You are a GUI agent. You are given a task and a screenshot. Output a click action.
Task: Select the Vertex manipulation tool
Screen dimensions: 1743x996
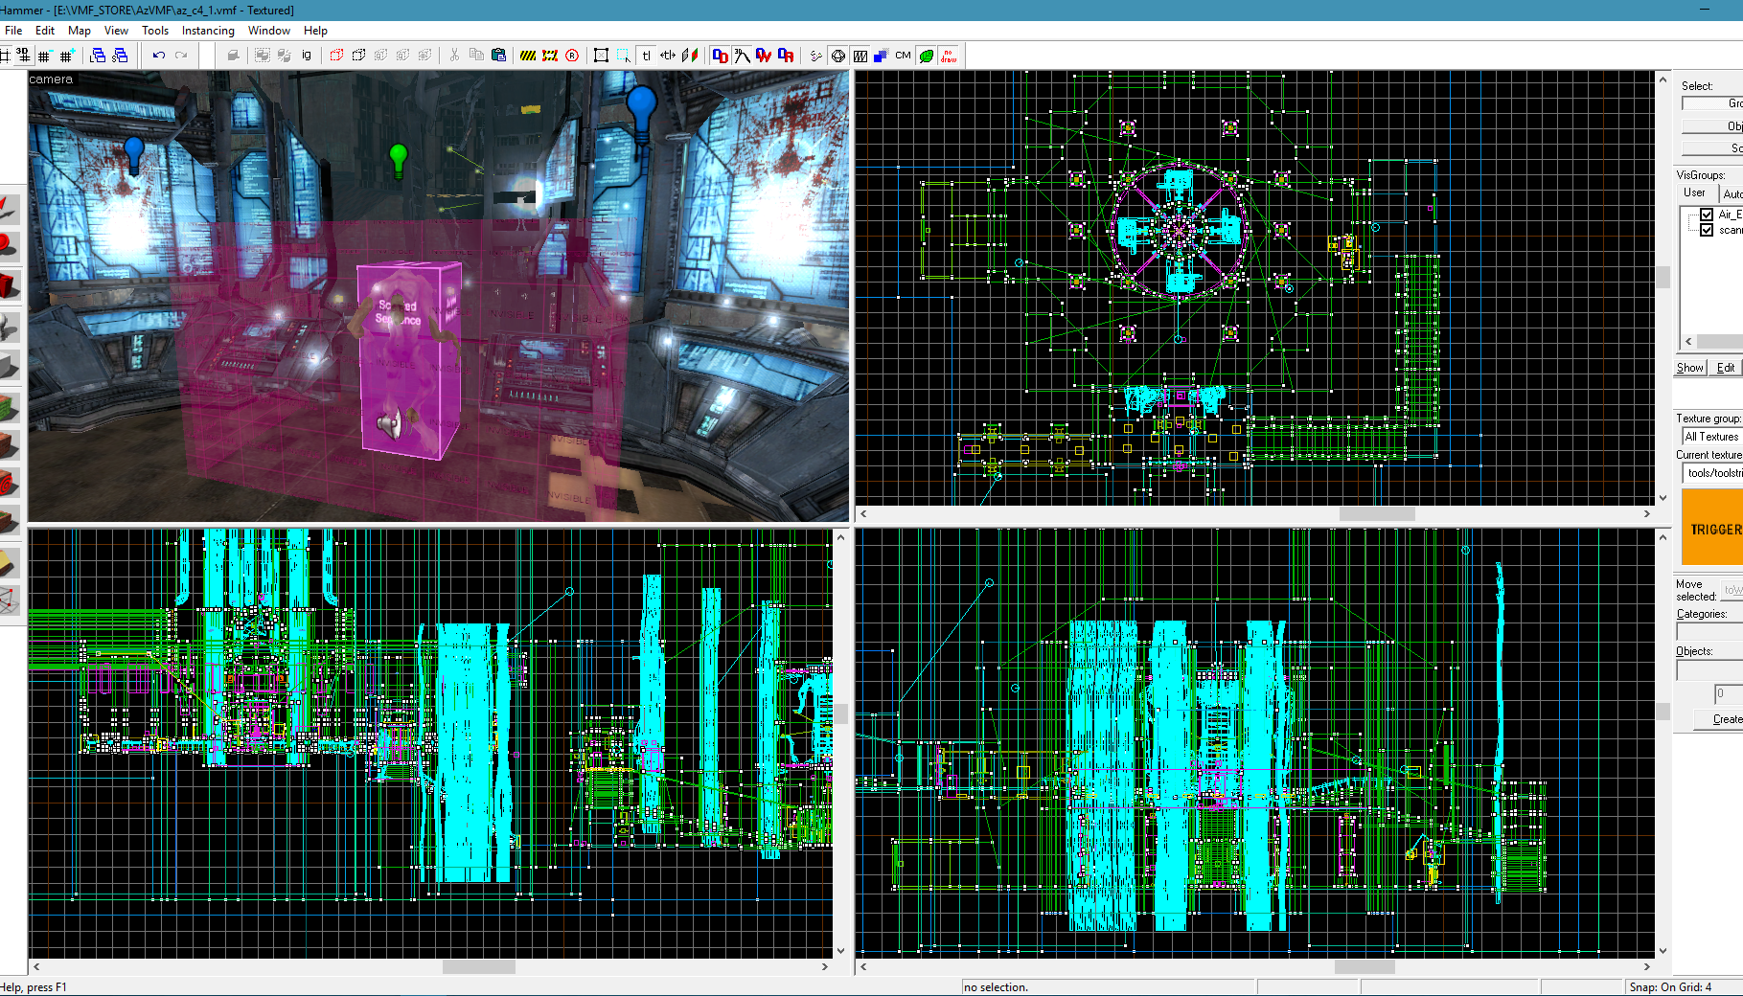[x=10, y=600]
